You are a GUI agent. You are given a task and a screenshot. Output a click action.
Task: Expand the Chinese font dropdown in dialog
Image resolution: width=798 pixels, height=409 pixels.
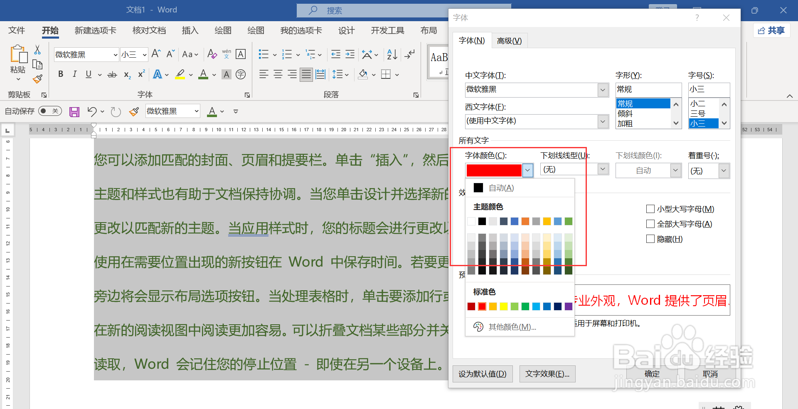point(603,90)
